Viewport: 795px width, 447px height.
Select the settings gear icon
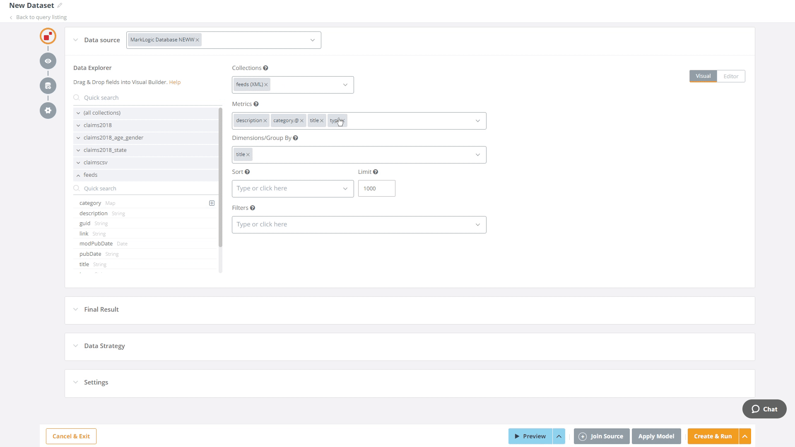(x=48, y=111)
